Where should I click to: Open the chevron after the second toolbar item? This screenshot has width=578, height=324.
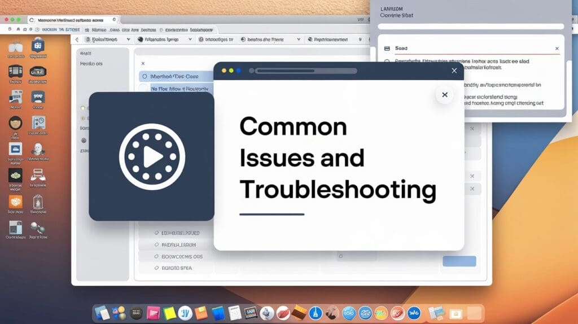(190, 40)
